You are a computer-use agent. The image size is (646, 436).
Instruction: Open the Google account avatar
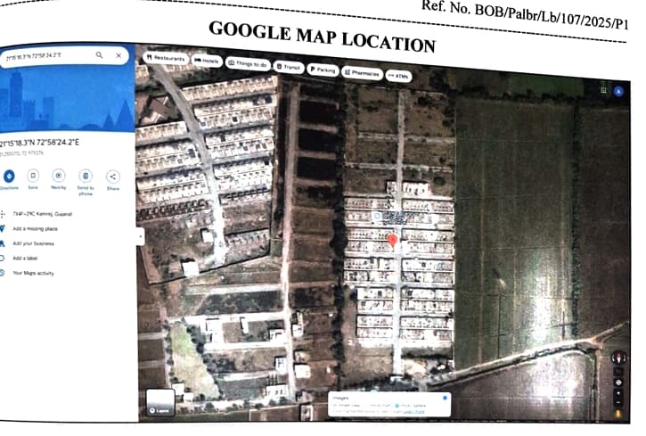click(x=618, y=92)
